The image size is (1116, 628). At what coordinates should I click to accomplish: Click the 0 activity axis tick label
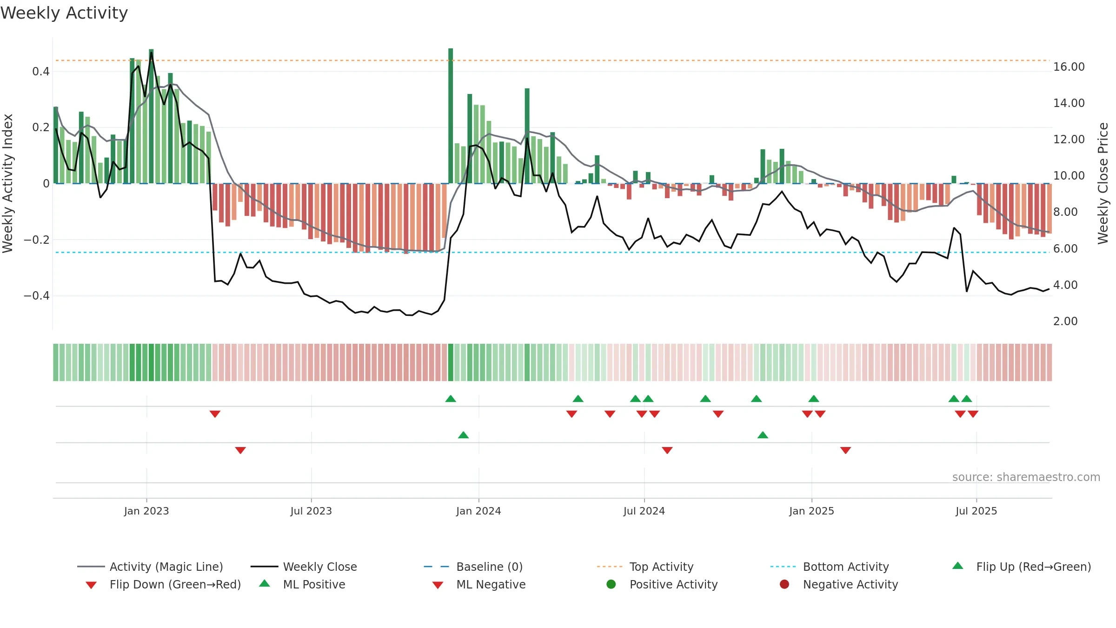pyautogui.click(x=46, y=184)
